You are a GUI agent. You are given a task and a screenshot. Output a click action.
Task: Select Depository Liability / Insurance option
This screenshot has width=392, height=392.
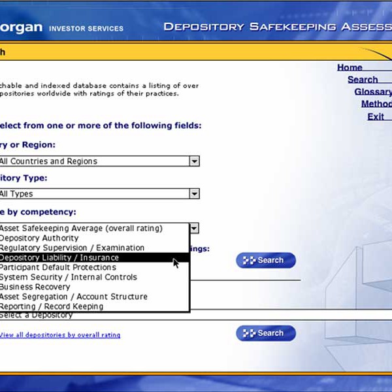[x=59, y=258]
